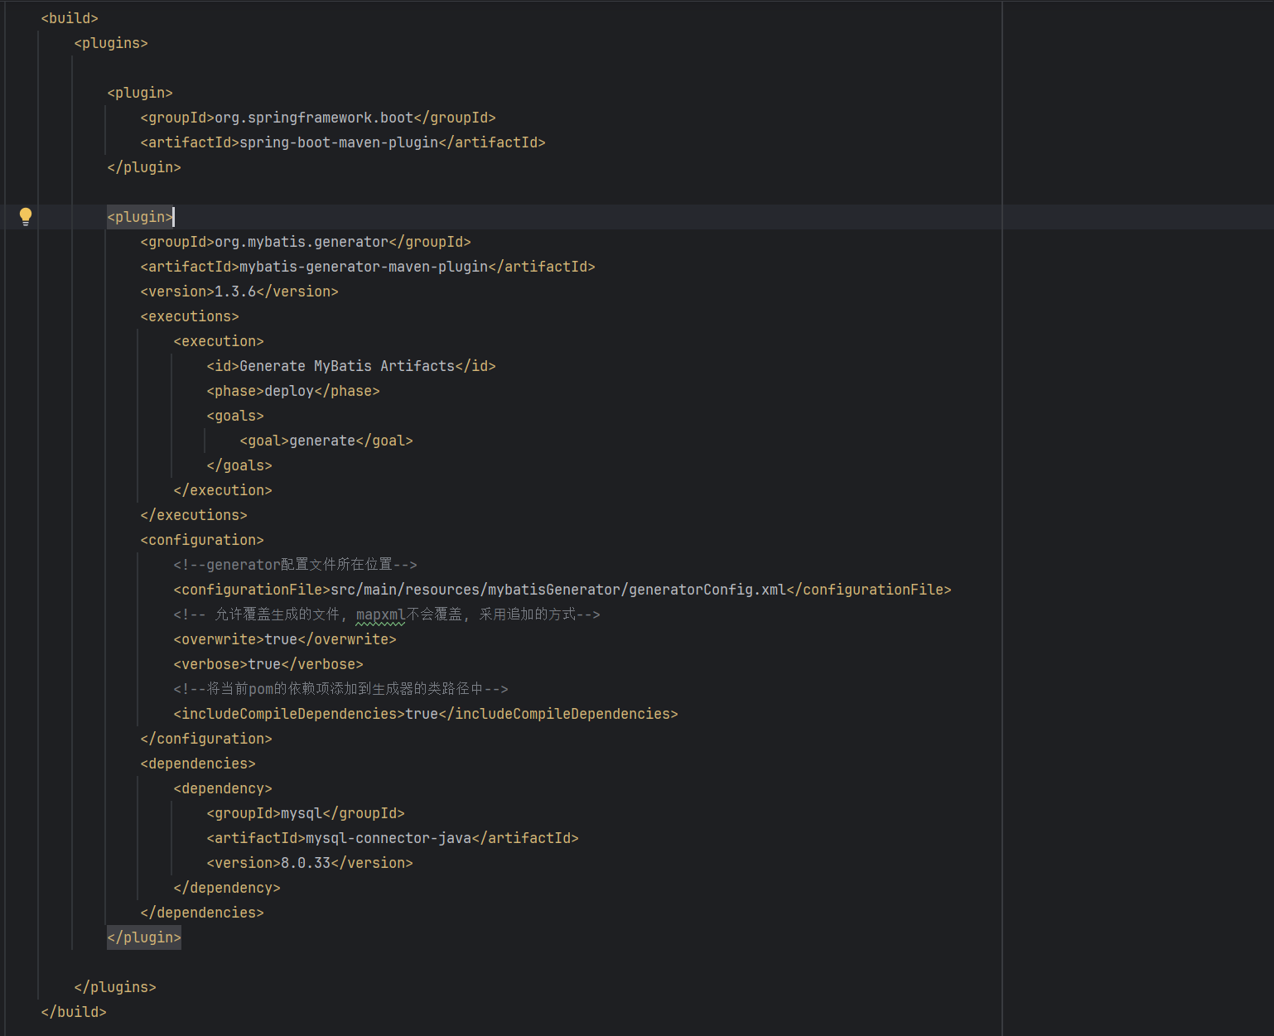The height and width of the screenshot is (1036, 1274).
Task: Click the closing </build> tag
Action: tap(74, 1012)
